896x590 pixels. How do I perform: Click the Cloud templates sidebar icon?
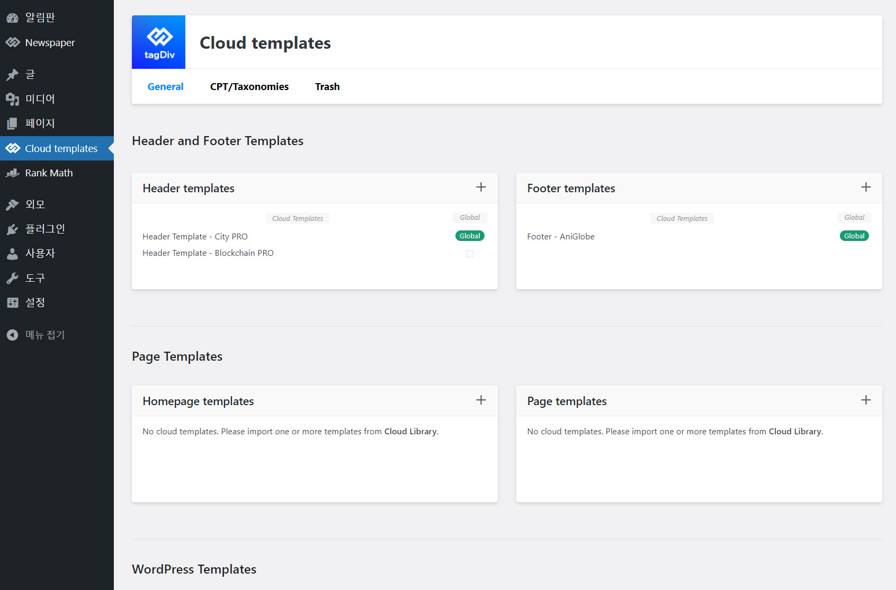click(x=13, y=148)
